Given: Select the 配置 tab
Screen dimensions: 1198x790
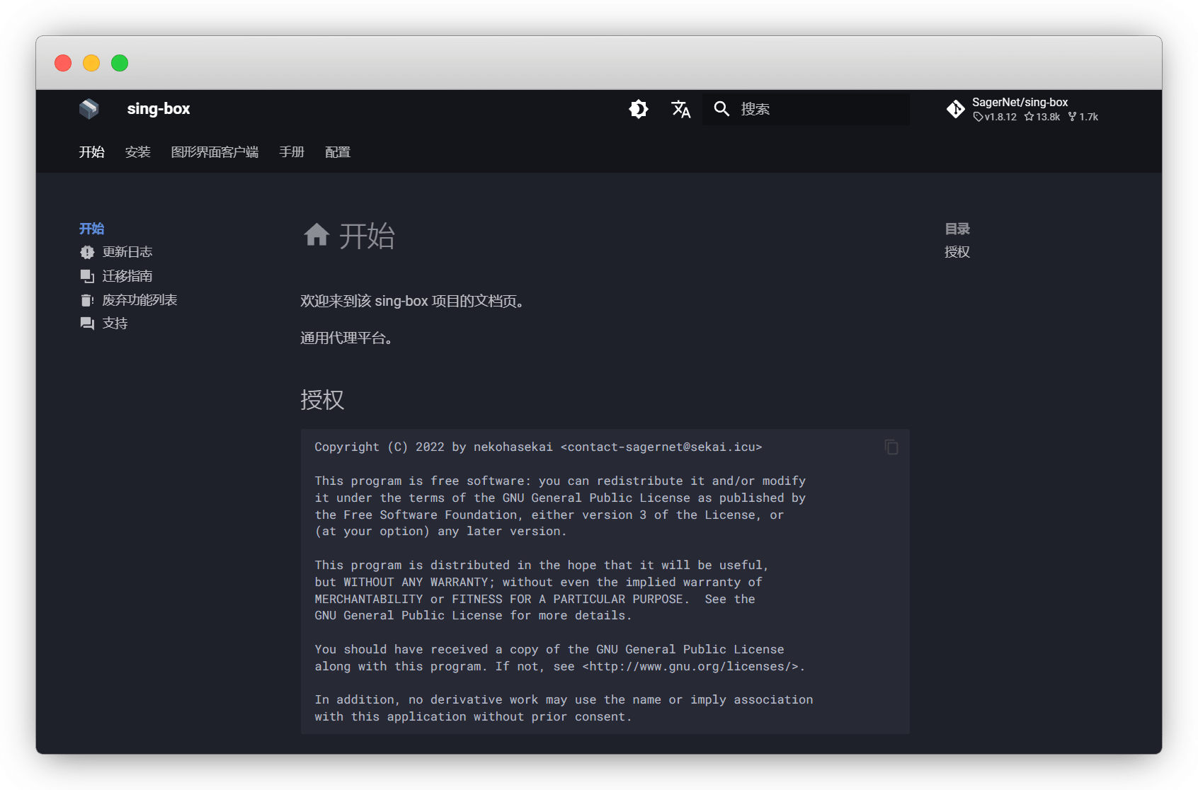Looking at the screenshot, I should (338, 152).
